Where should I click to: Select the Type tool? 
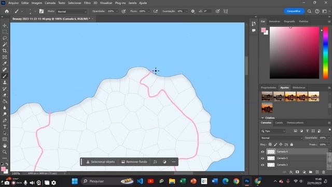click(5, 127)
